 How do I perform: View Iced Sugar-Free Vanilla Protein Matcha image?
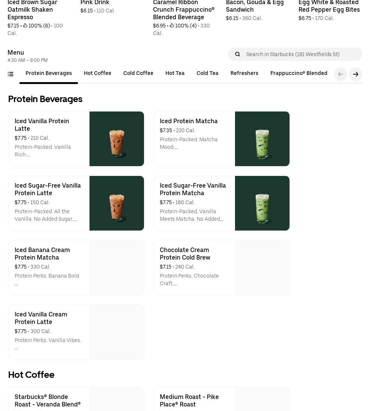click(262, 203)
